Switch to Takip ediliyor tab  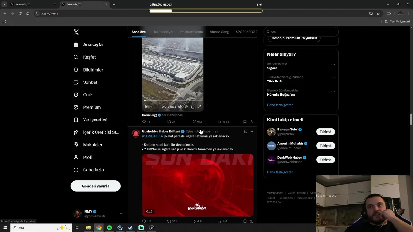coord(163,32)
